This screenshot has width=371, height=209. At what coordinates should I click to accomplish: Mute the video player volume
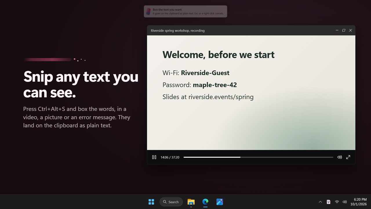coord(339,157)
